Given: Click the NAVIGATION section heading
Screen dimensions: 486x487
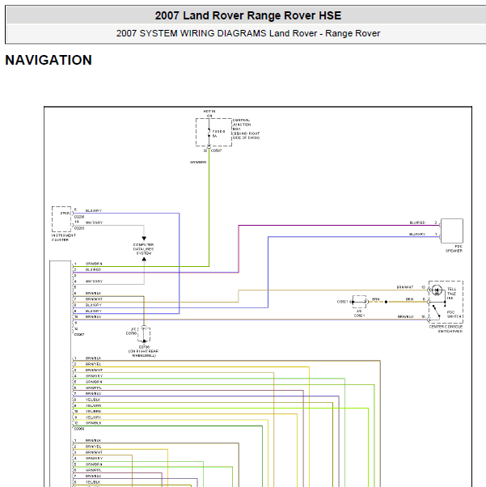Looking at the screenshot, I should point(49,60).
